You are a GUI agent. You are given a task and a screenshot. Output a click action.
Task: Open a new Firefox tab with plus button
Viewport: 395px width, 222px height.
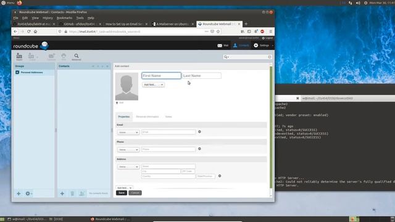coord(246,24)
